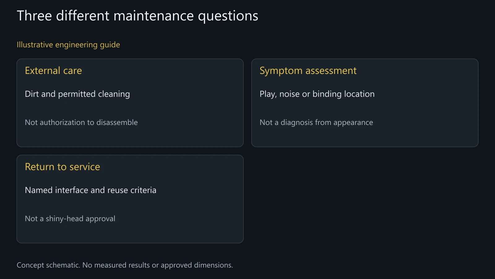This screenshot has height=279, width=495.
Task: Click 'Named interface and reuse criteria' text
Action: (91, 190)
